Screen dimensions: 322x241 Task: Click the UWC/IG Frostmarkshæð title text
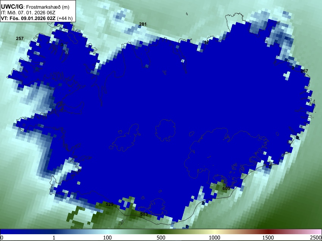pyautogui.click(x=35, y=7)
